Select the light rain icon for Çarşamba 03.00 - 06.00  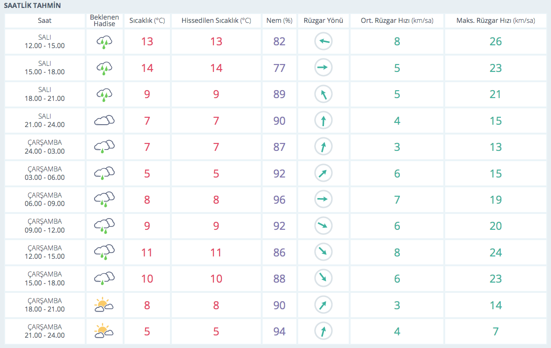point(104,174)
